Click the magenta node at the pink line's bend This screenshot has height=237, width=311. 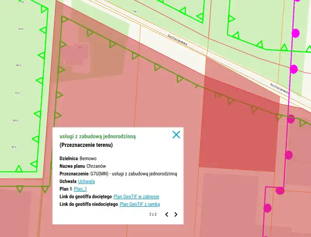[x=280, y=190]
